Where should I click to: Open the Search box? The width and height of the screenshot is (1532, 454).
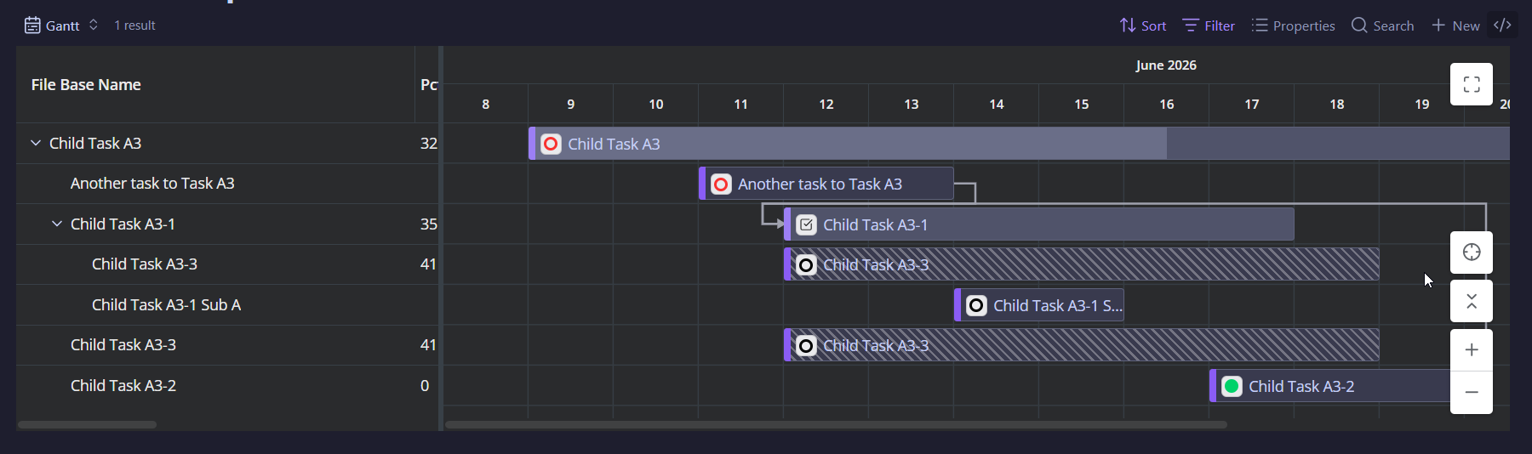pos(1382,26)
